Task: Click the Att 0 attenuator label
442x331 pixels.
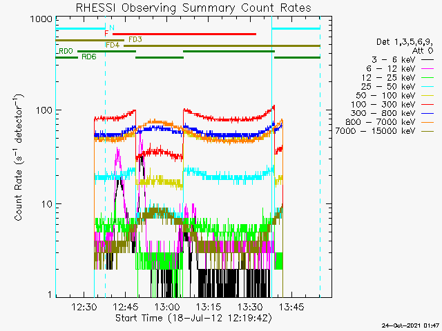Action: coord(423,50)
